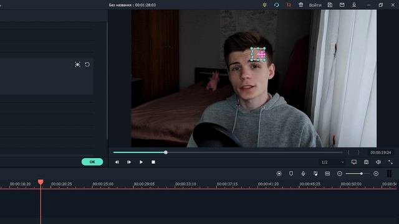Play frame-by-frame forward button
This screenshot has width=399, height=224.
(x=129, y=162)
